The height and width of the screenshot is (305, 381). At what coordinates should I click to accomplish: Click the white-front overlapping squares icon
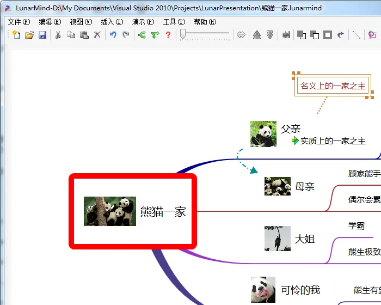[315, 35]
